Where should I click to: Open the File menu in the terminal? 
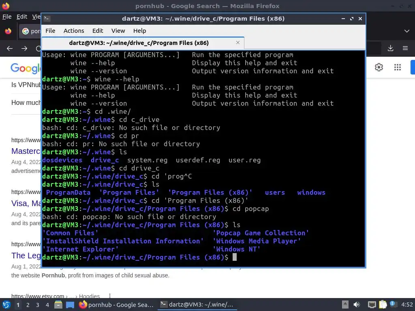click(x=50, y=31)
